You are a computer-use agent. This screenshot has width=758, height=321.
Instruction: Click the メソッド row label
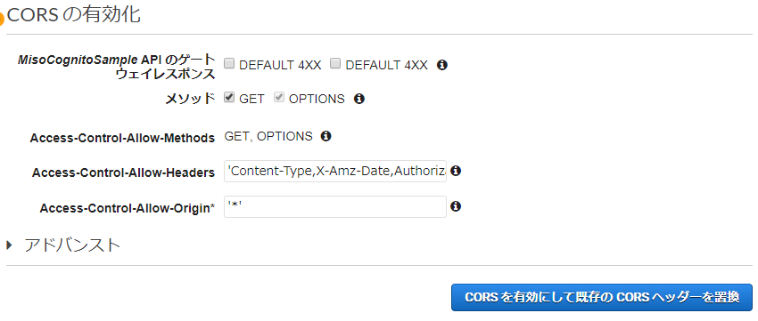[190, 99]
